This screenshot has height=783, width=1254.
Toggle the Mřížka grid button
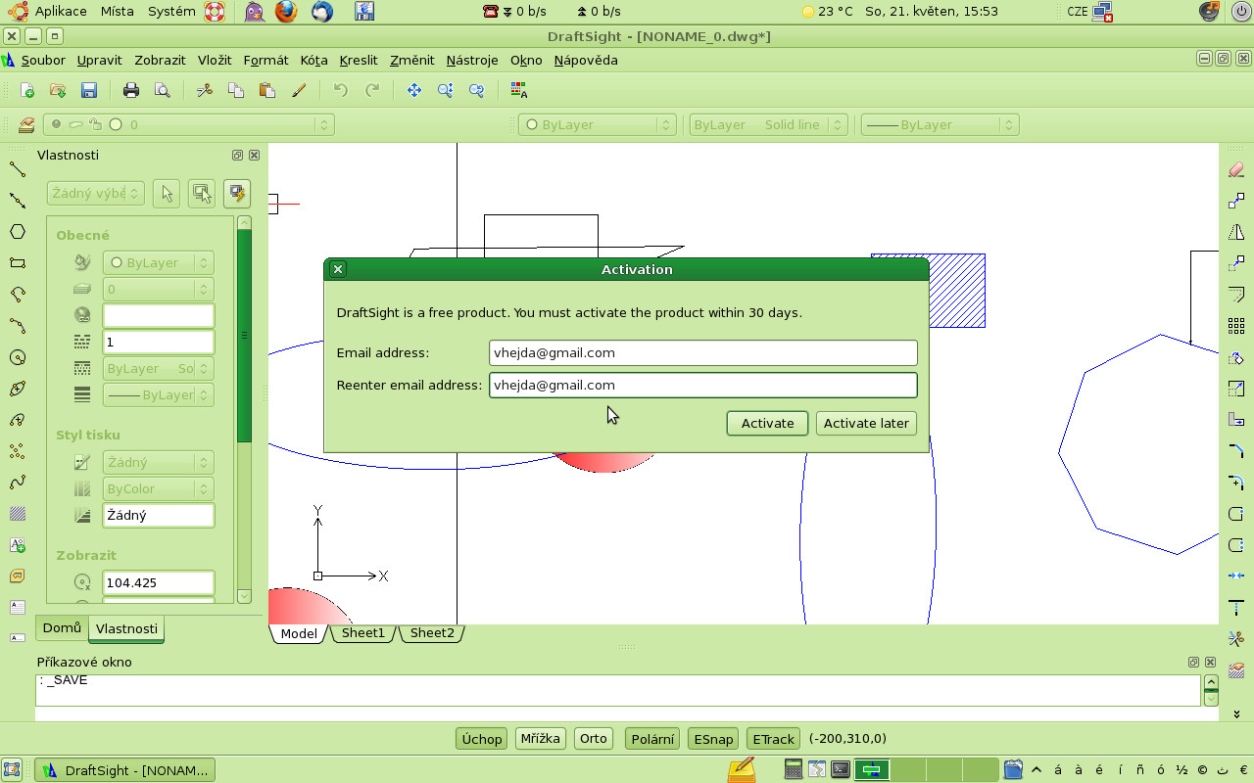point(541,738)
